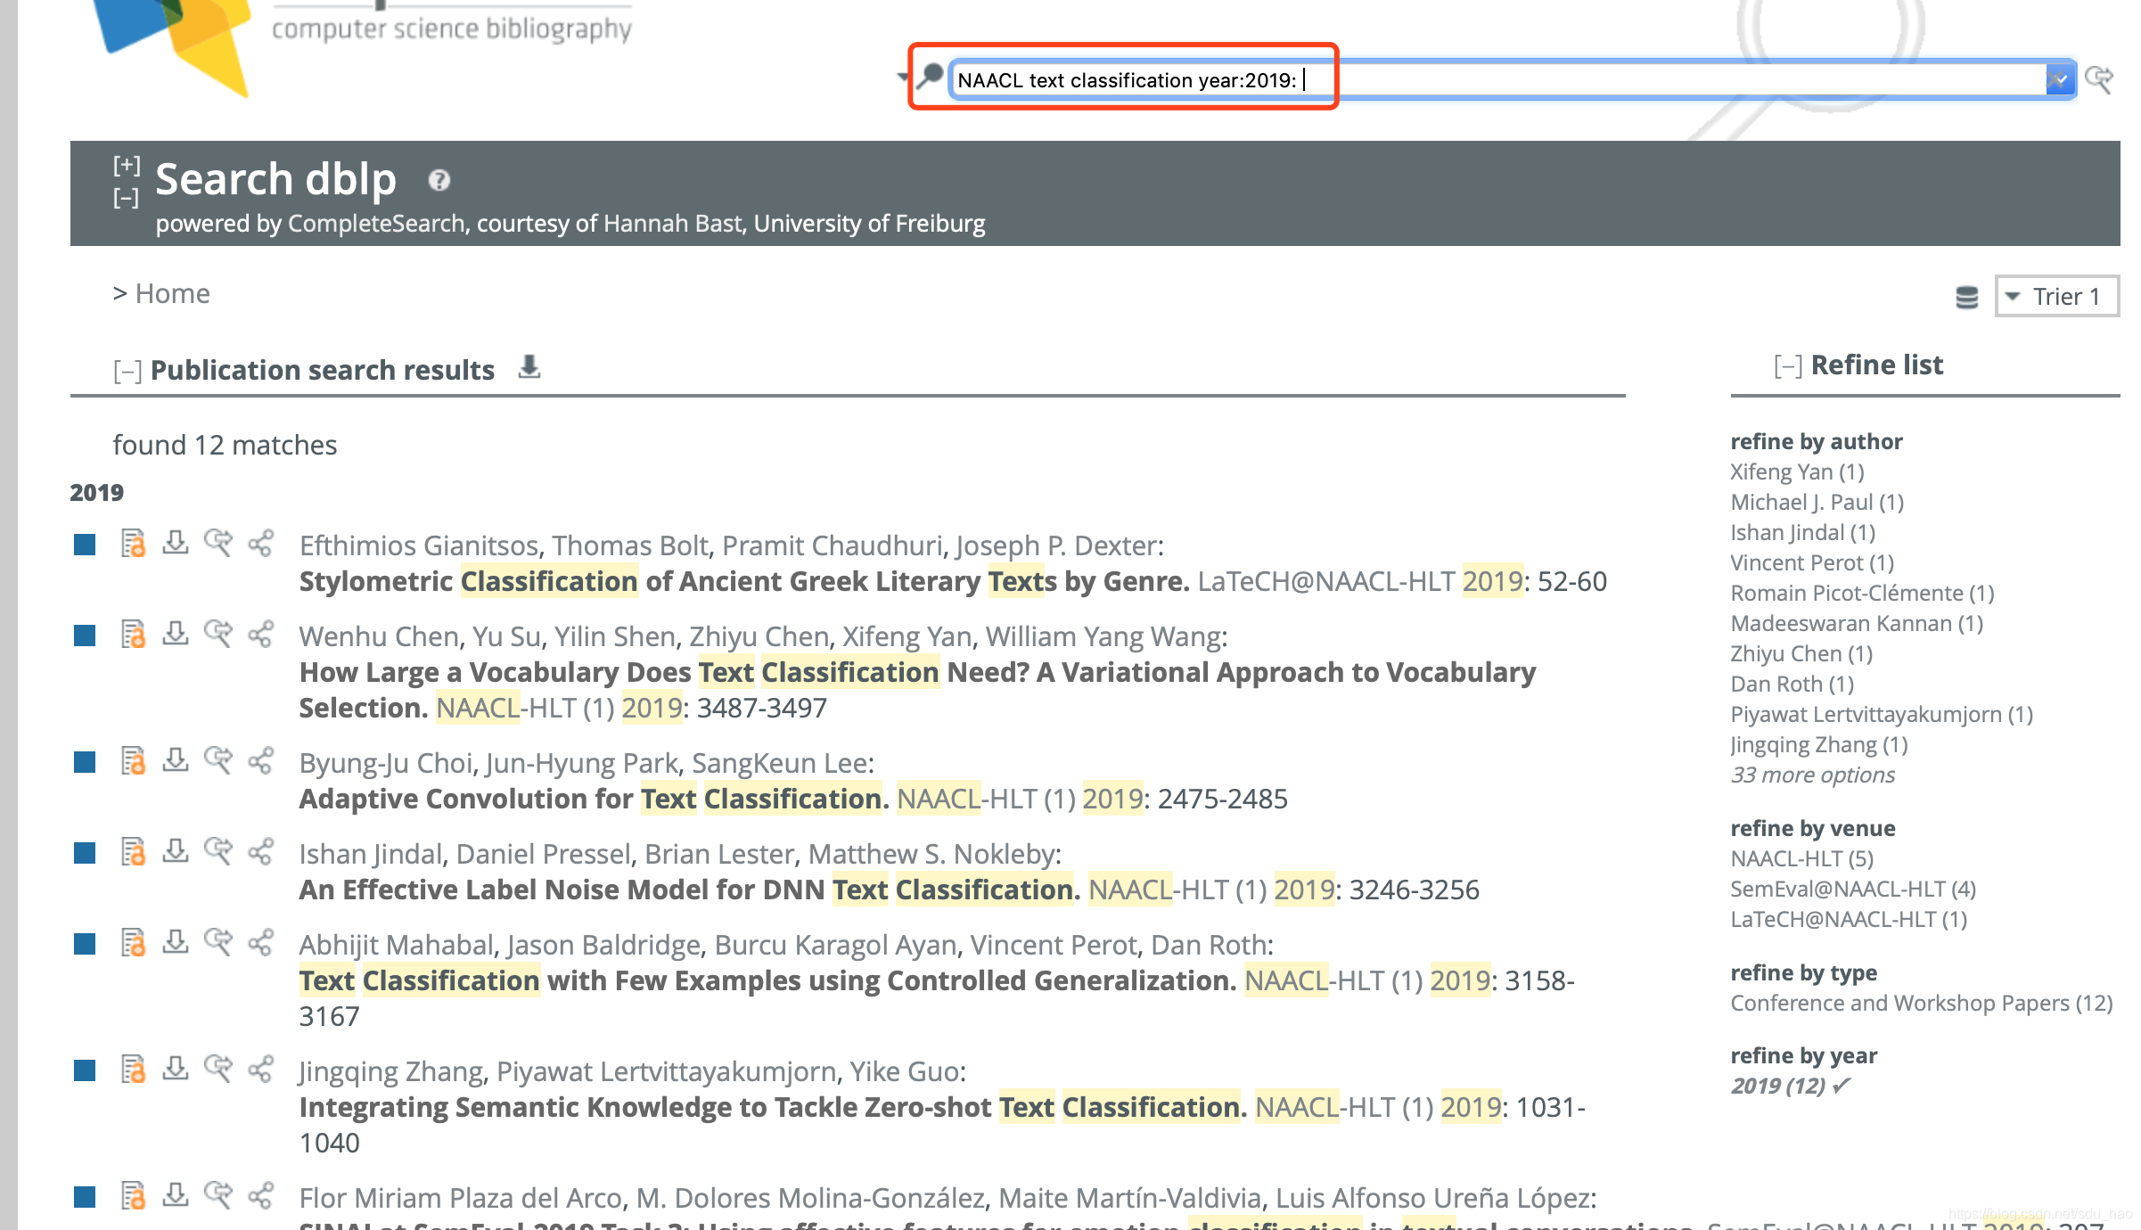
Task: Show 33 more options under refine by author
Action: tap(1812, 775)
